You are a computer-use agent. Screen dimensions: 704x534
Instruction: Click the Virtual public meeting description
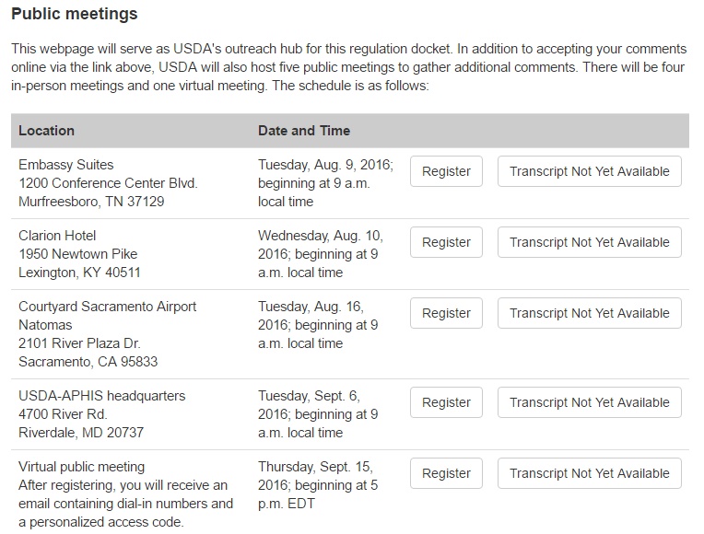pyautogui.click(x=125, y=494)
